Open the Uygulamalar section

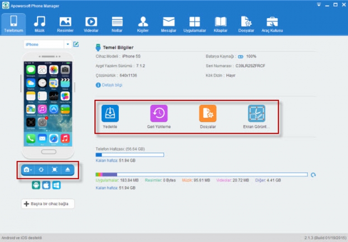[x=195, y=24]
